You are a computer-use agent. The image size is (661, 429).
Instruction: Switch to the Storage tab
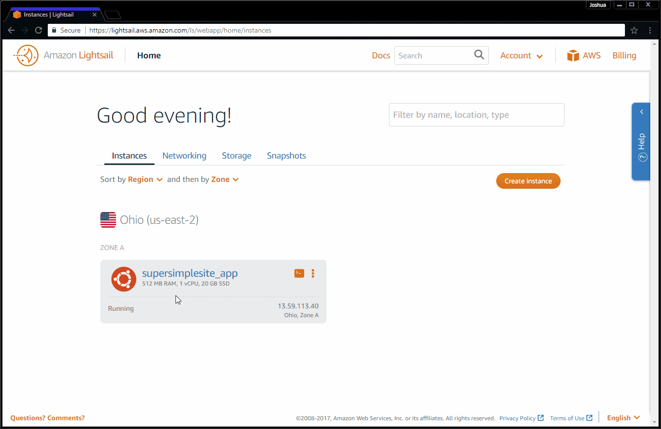click(236, 156)
